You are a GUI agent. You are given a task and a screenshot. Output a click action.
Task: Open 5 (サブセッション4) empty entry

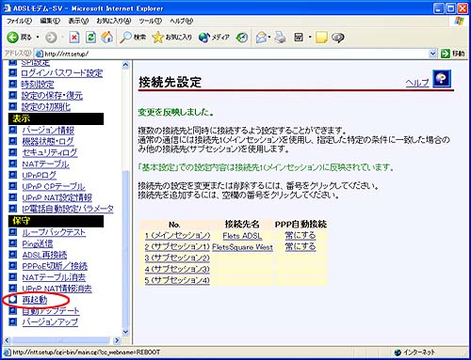tap(177, 280)
